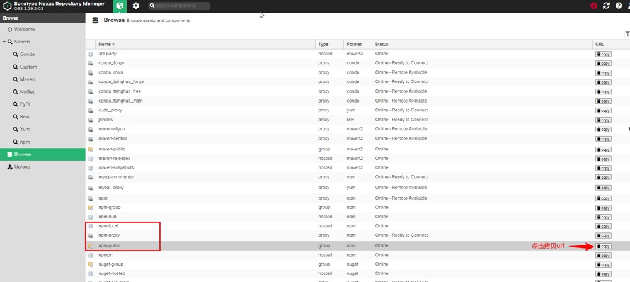Copy URL of the npm-local repository
The width and height of the screenshot is (630, 282).
point(604,227)
